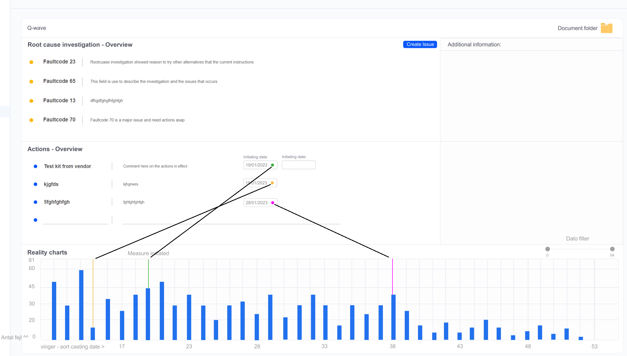Click the empty second Initiating date field
This screenshot has height=356, width=627.
pos(299,165)
